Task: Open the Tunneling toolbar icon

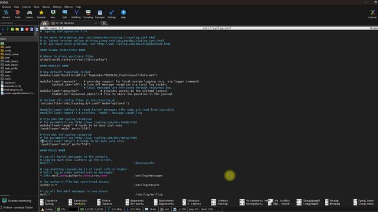Action: [x=88, y=14]
